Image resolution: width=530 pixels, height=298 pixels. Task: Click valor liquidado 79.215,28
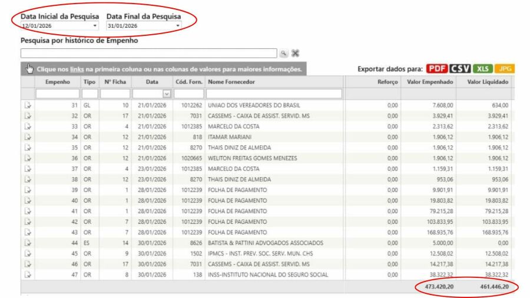pos(496,211)
